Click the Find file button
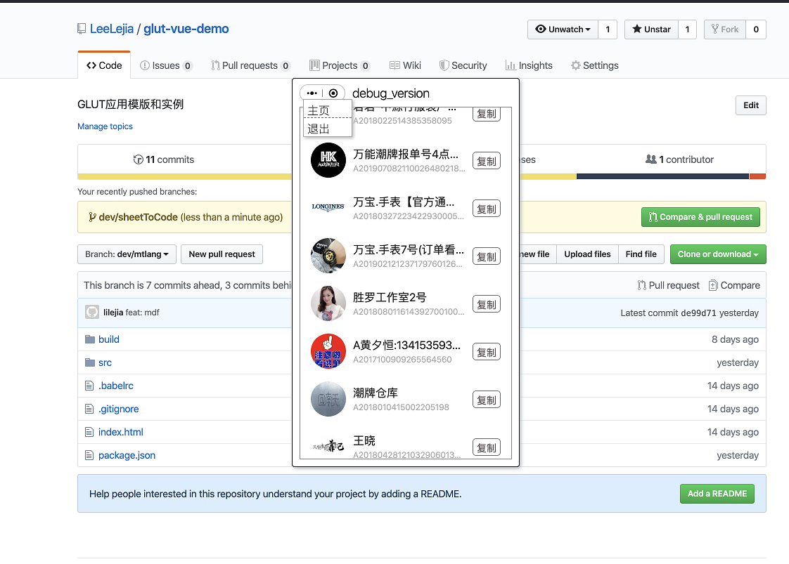 [x=641, y=254]
